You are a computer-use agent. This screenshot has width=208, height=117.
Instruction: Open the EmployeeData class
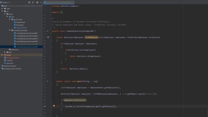(21, 28)
